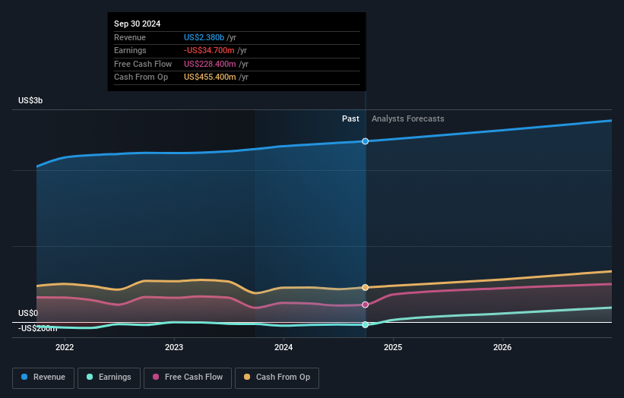Click the 2025 x-axis label
The width and height of the screenshot is (624, 398).
(x=393, y=348)
